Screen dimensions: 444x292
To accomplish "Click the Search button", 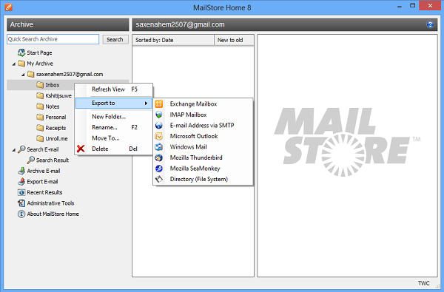I will coord(115,39).
